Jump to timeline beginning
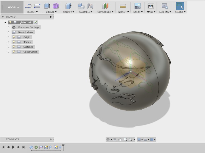This screenshot has height=153, width=205. coord(3,147)
